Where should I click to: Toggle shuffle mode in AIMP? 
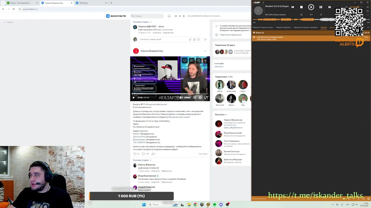click(321, 15)
